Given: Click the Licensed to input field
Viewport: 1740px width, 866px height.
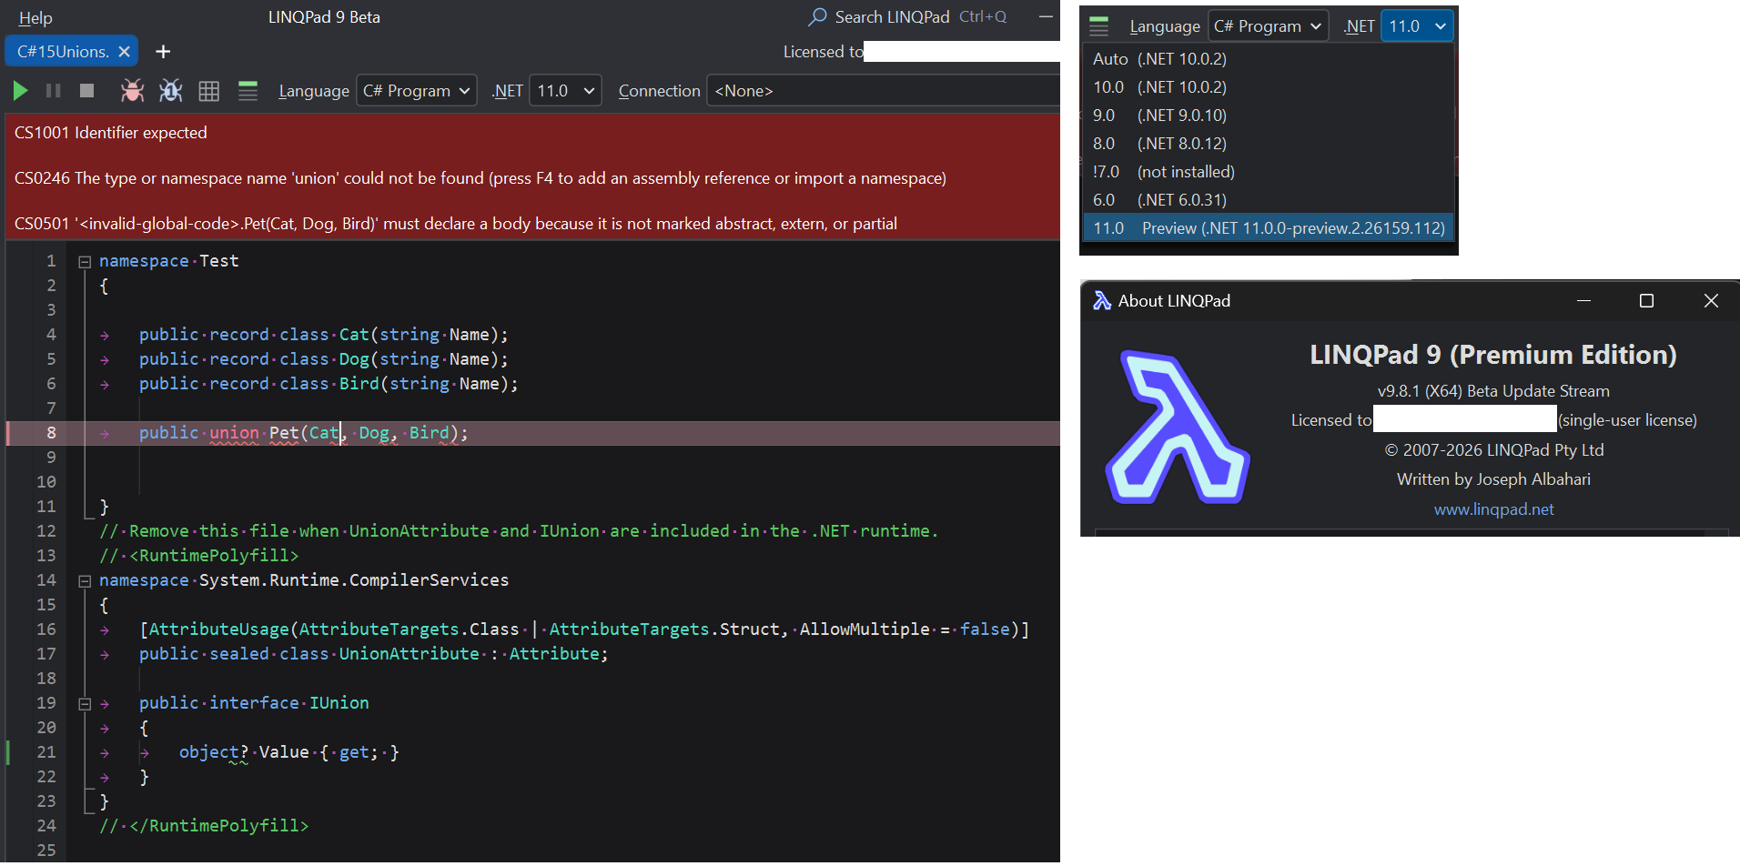Looking at the screenshot, I should [1463, 418].
